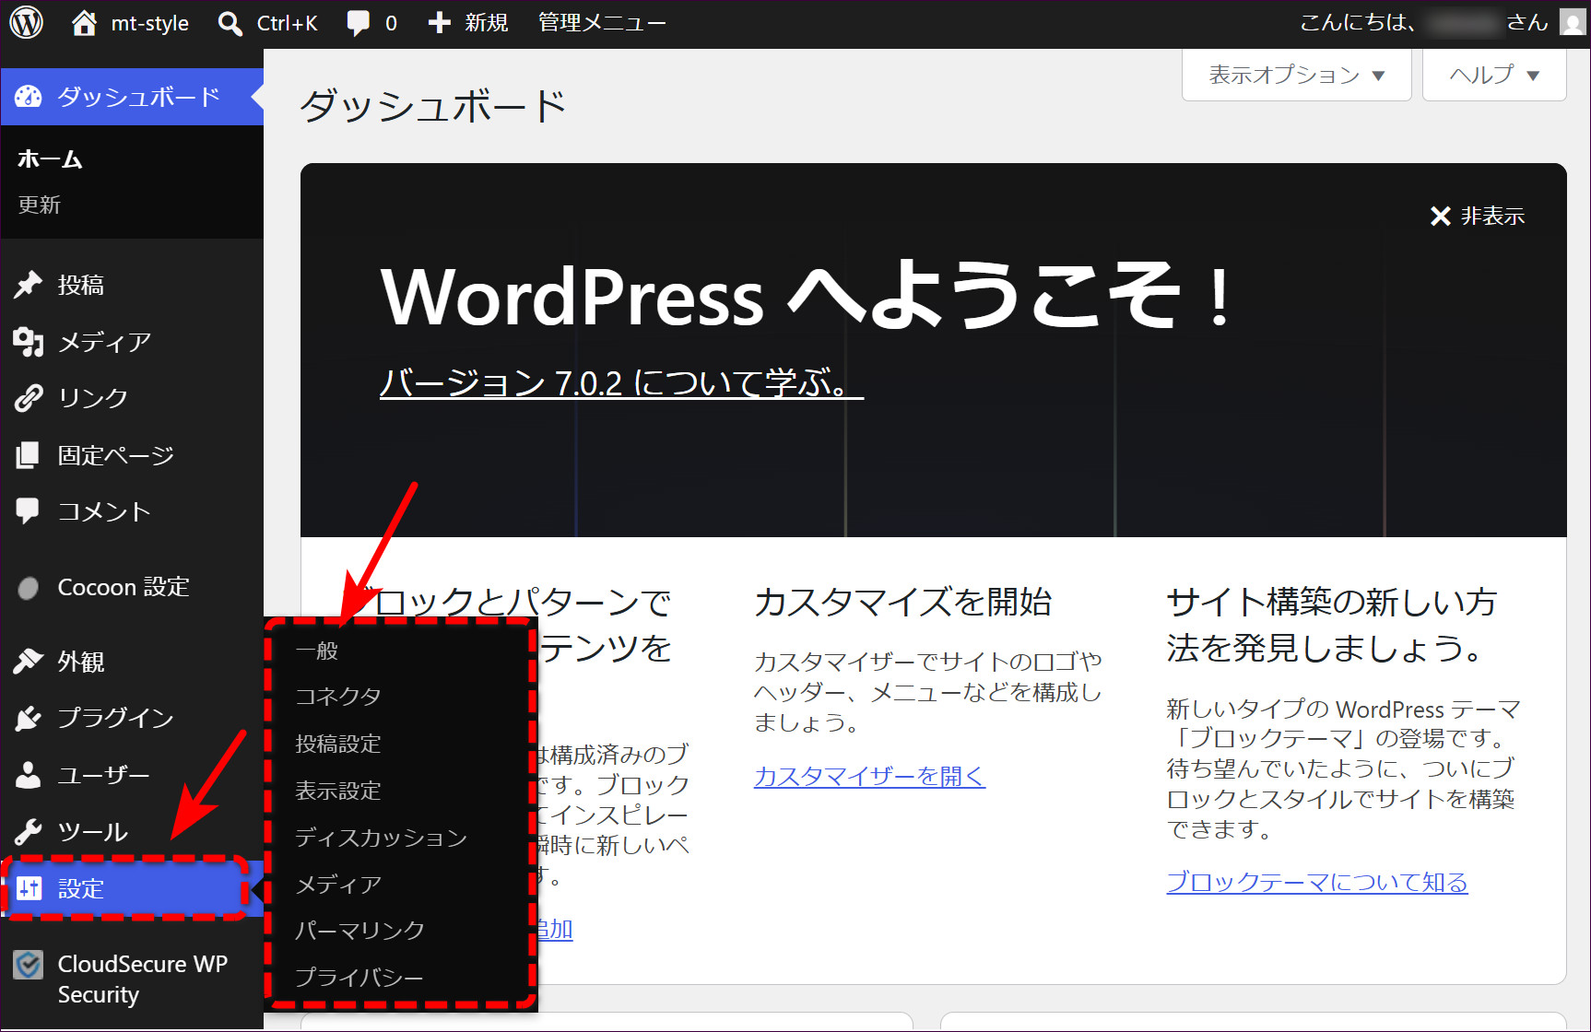Open the mt-style site home icon
This screenshot has height=1032, width=1591.
coord(84,22)
